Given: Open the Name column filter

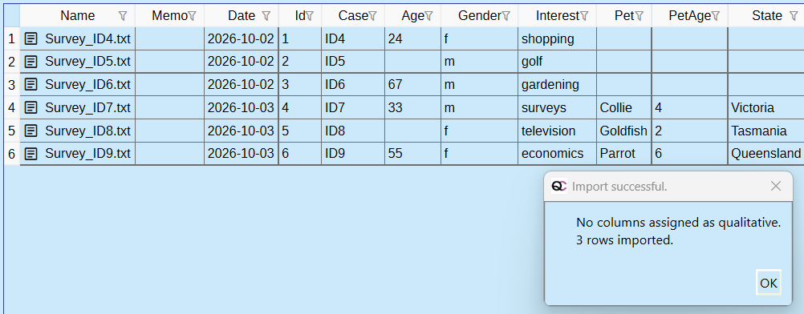Looking at the screenshot, I should [123, 16].
